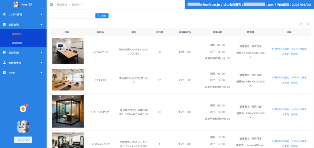Click the facility search input field
Screen dimensions: 314x148
pyautogui.click(x=72, y=16)
